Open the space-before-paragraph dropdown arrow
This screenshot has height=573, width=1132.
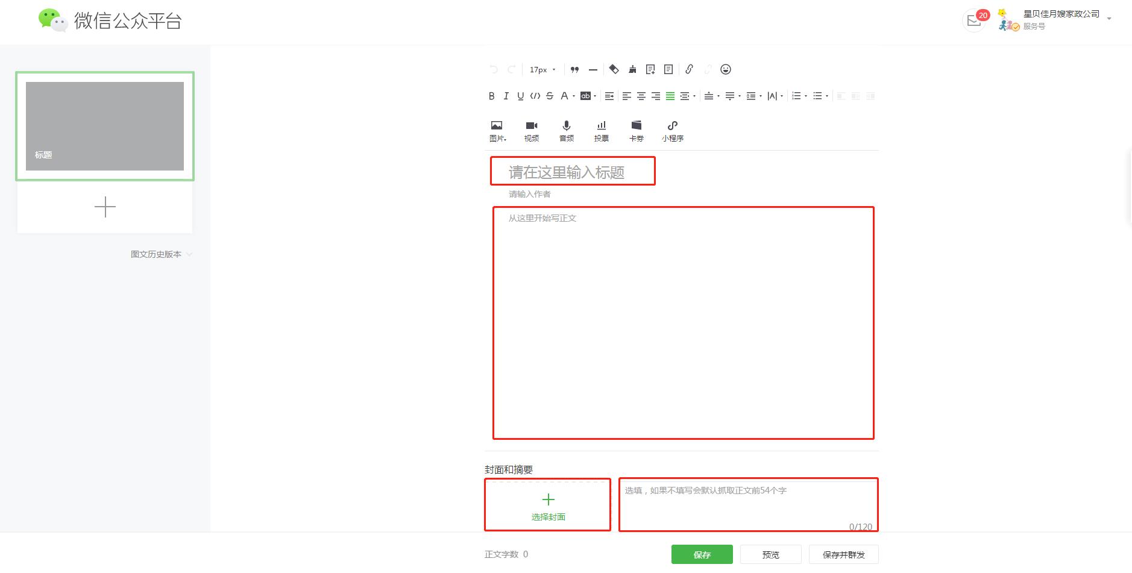719,96
